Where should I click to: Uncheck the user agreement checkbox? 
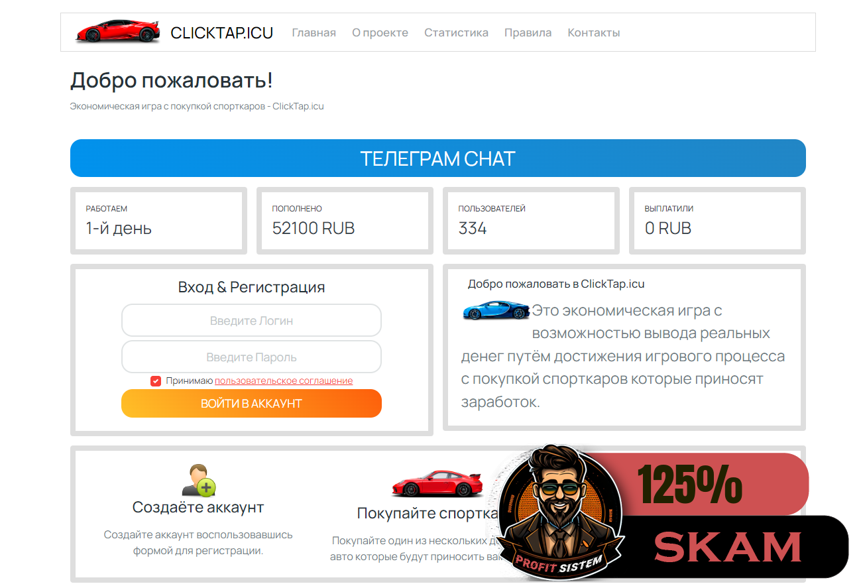click(156, 381)
